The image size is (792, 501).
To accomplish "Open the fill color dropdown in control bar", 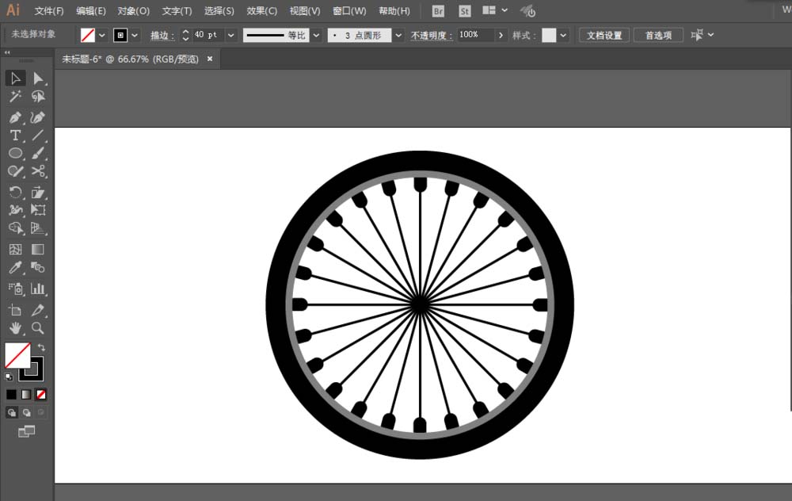I will pos(102,36).
